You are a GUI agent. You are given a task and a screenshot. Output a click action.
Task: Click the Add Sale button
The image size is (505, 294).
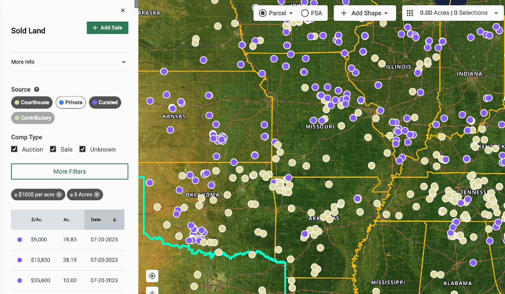[107, 28]
